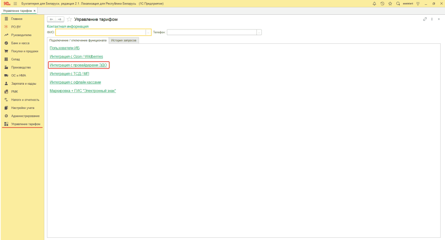Open the Банк и касса section

20,43
